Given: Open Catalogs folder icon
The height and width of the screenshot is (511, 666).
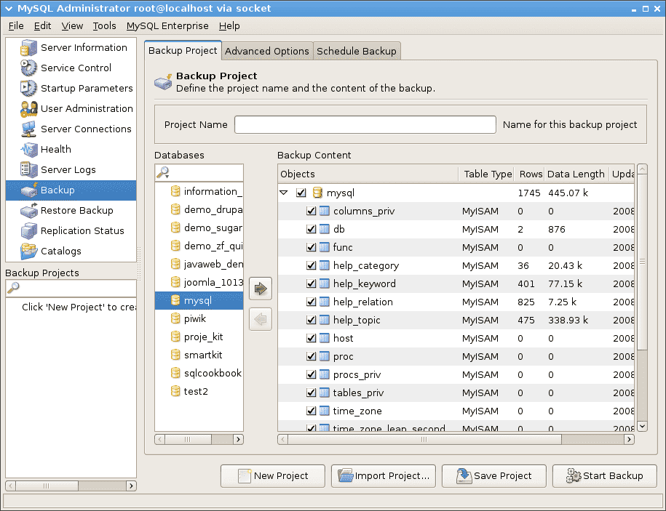Looking at the screenshot, I should (28, 251).
